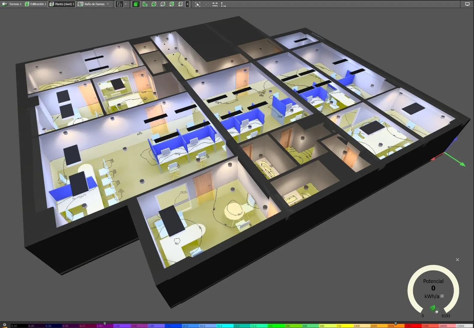Collapse the view toolbar with the left arrow
Screen dimensions: 474x328
tap(187, 4)
